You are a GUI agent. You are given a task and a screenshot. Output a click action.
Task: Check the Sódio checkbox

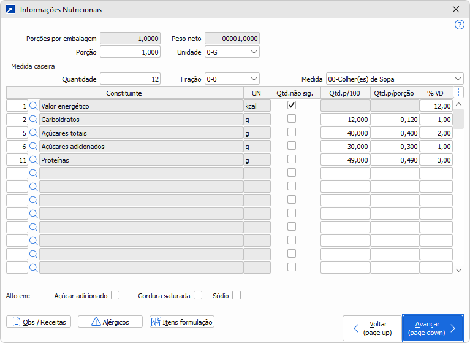click(237, 295)
